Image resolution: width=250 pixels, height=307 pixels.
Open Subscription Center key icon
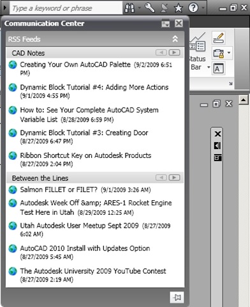click(x=150, y=8)
